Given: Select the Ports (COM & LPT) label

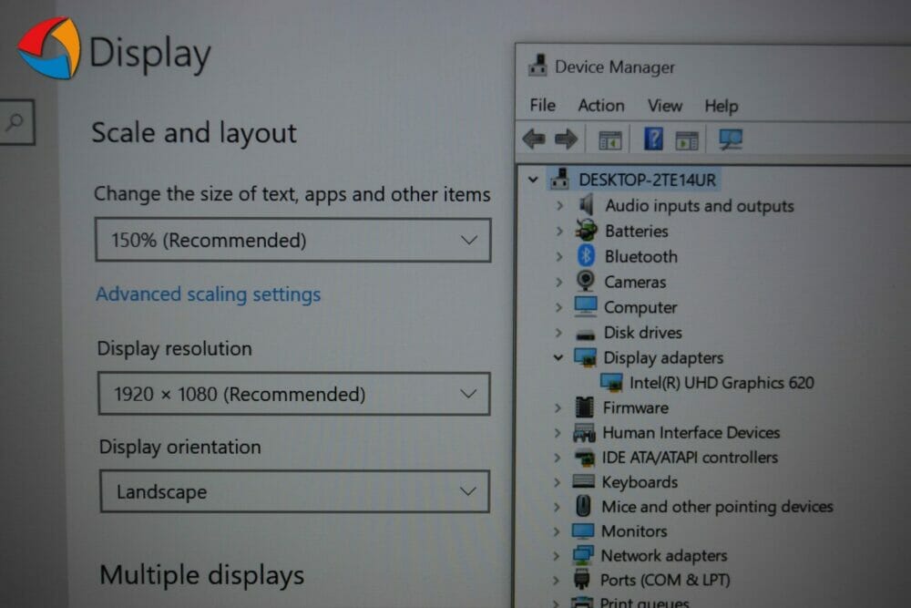Looking at the screenshot, I should click(665, 580).
